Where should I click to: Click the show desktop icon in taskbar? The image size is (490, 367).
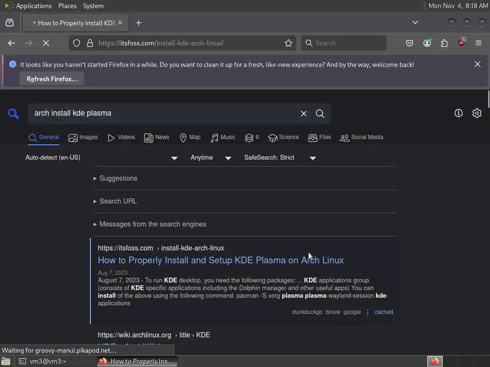point(6,361)
